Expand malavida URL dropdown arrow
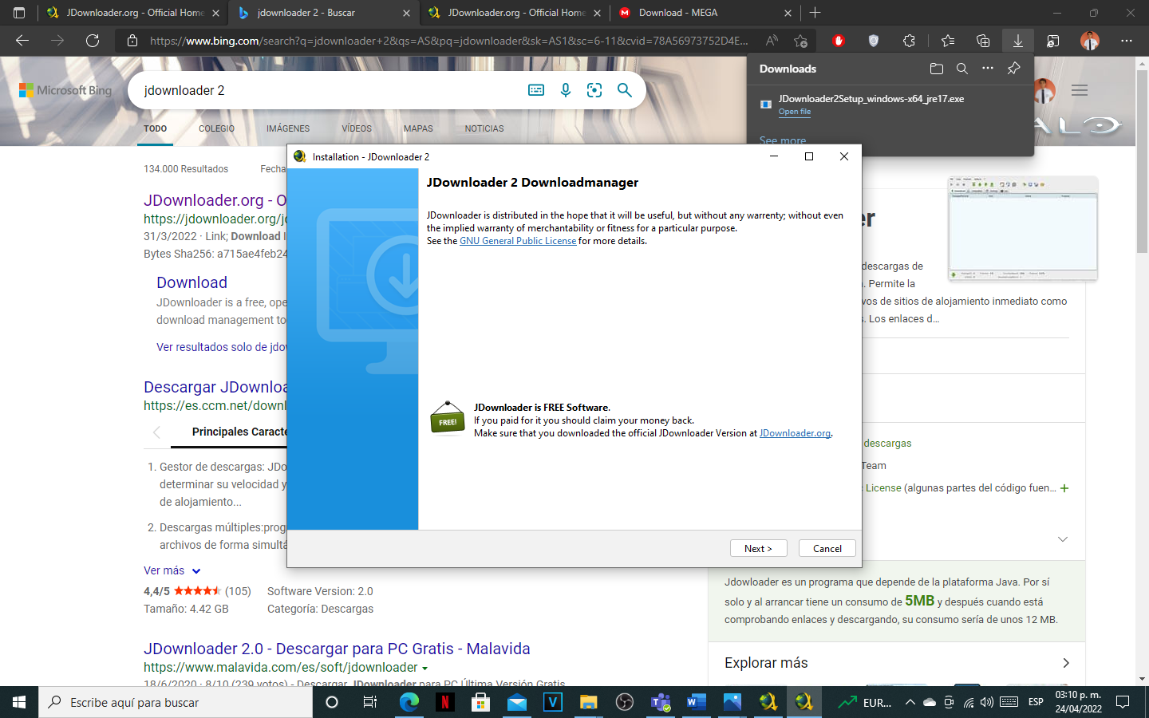 tap(424, 668)
